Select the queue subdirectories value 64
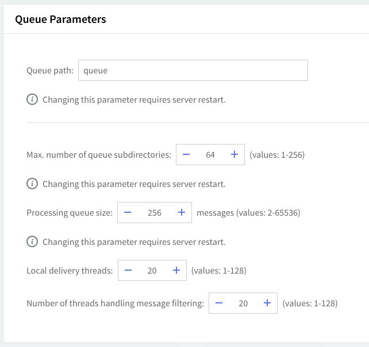Image resolution: width=369 pixels, height=347 pixels. (210, 155)
